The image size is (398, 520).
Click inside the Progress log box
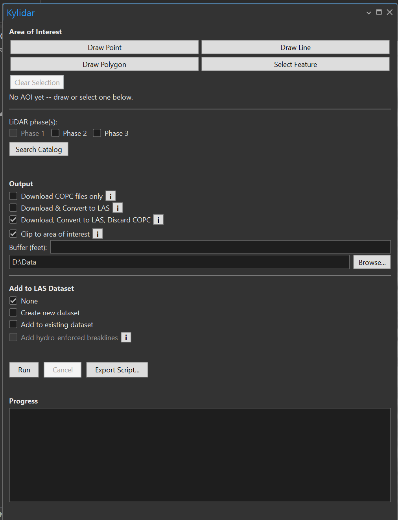click(200, 455)
